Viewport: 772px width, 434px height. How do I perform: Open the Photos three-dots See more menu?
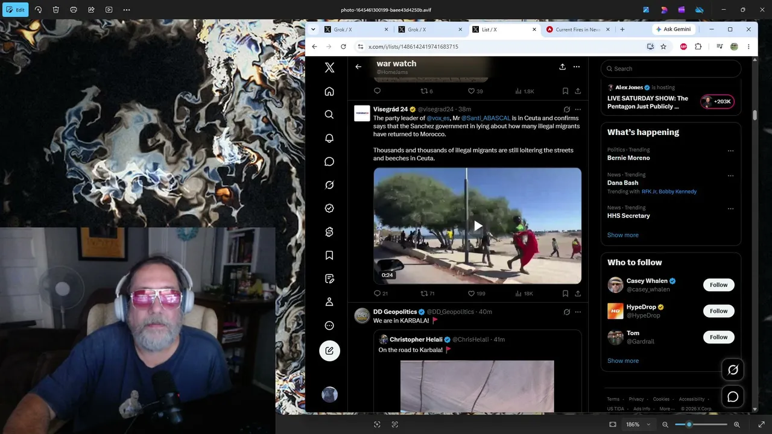pyautogui.click(x=127, y=10)
